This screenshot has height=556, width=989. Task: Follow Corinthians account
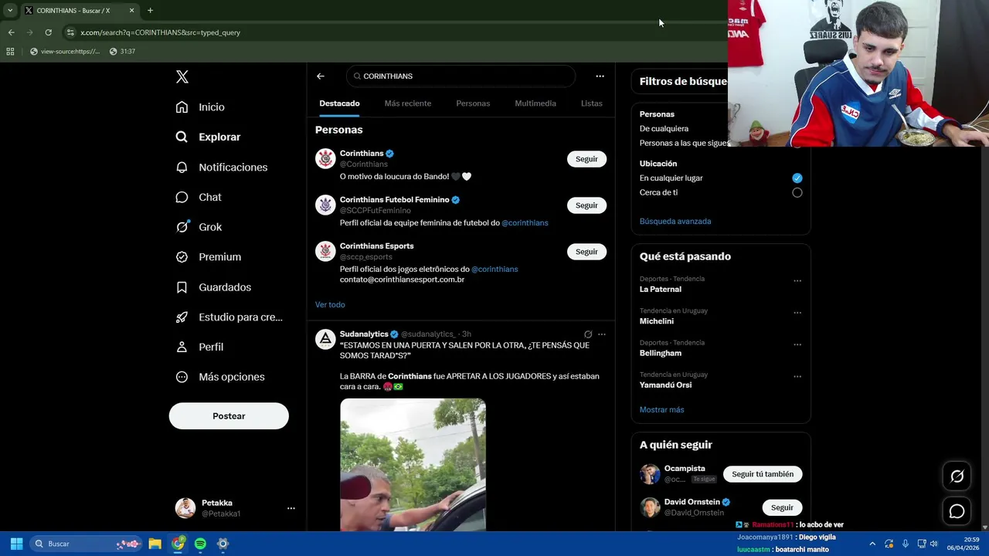click(586, 159)
